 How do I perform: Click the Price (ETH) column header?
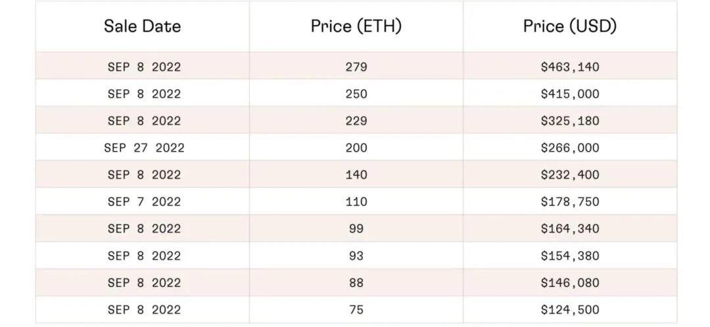(x=356, y=26)
